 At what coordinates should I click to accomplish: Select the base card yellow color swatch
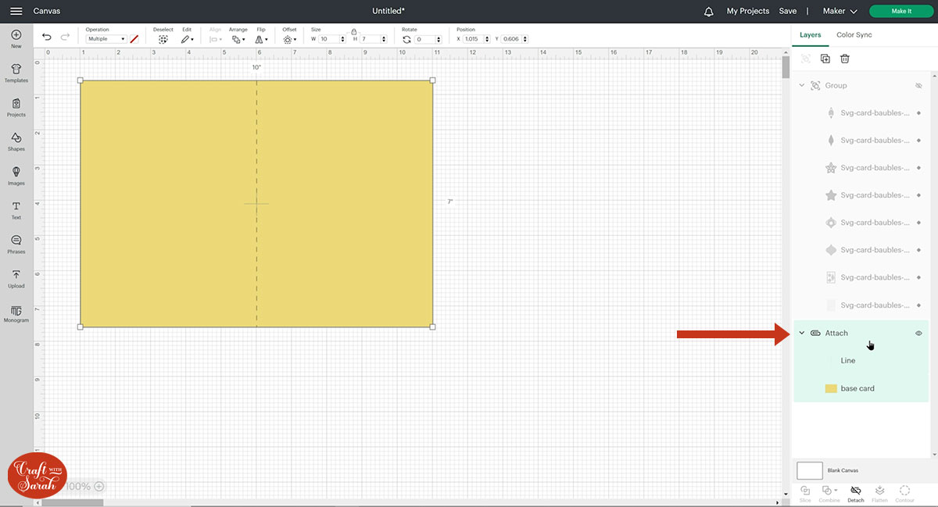point(831,388)
